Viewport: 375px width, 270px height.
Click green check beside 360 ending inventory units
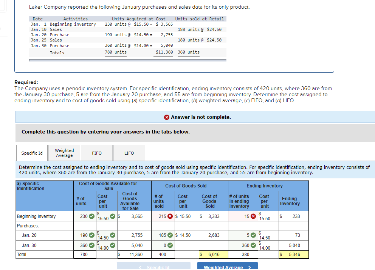253,245
